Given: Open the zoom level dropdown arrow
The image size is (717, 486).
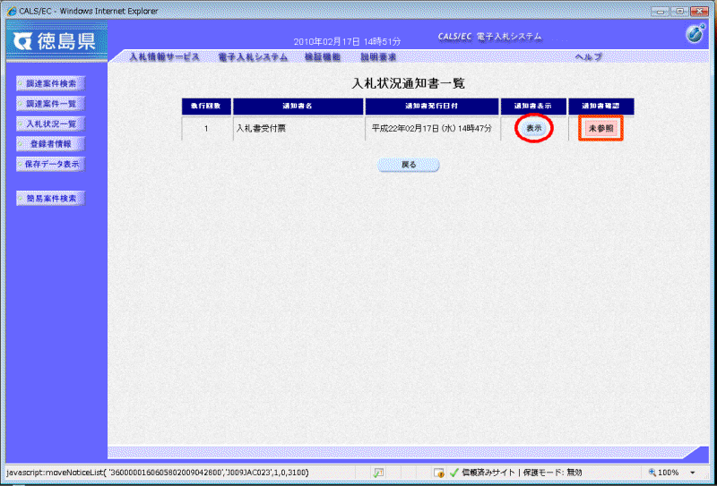Looking at the screenshot, I should click(x=693, y=472).
